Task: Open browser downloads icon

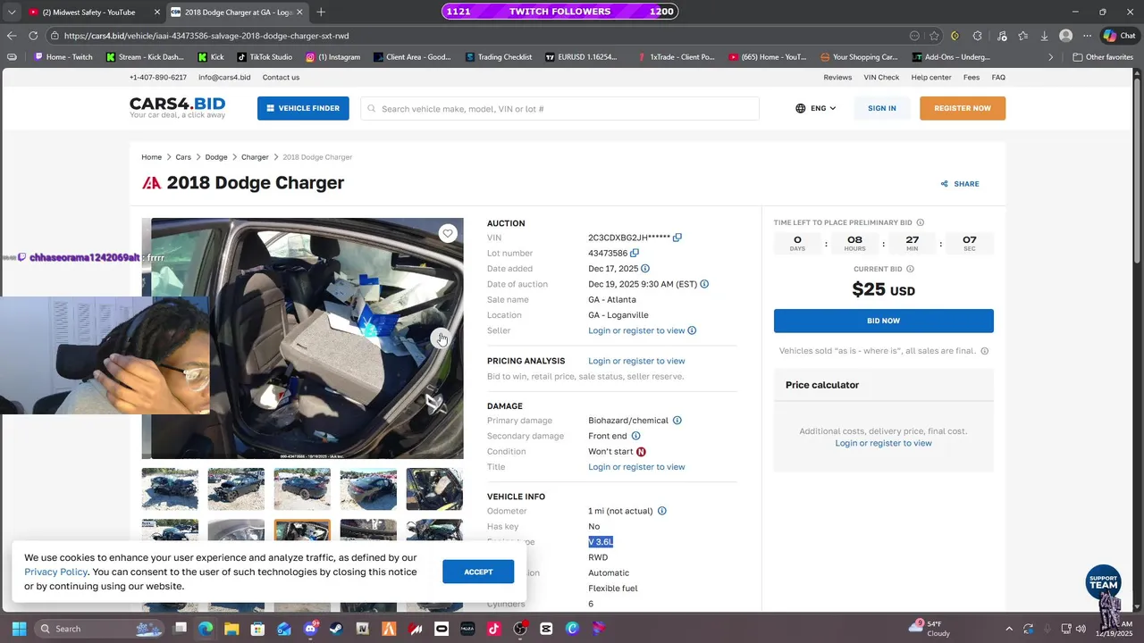Action: (1044, 36)
